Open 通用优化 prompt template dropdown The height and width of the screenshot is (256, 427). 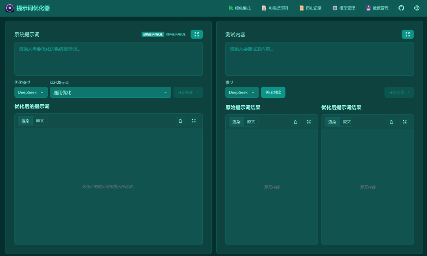pos(110,92)
